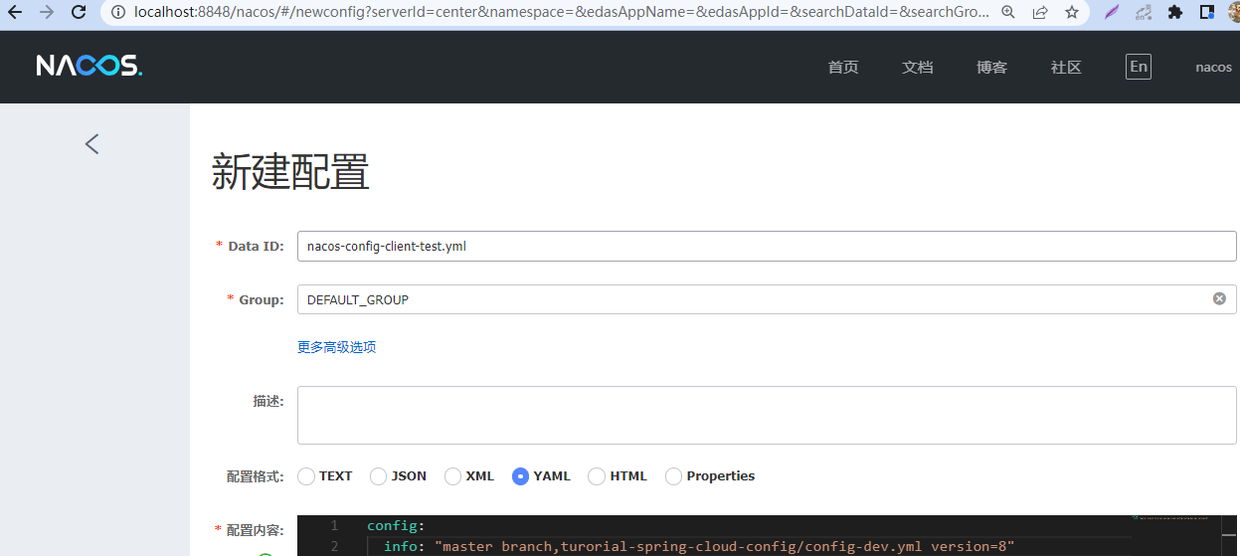Open site information icon in address bar
The width and height of the screenshot is (1240, 556).
click(118, 12)
